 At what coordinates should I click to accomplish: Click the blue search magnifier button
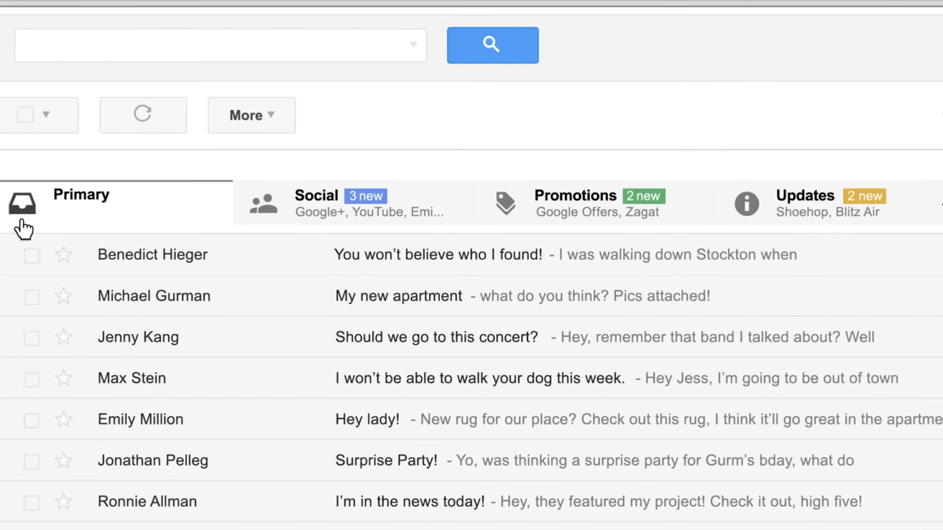[x=492, y=45]
